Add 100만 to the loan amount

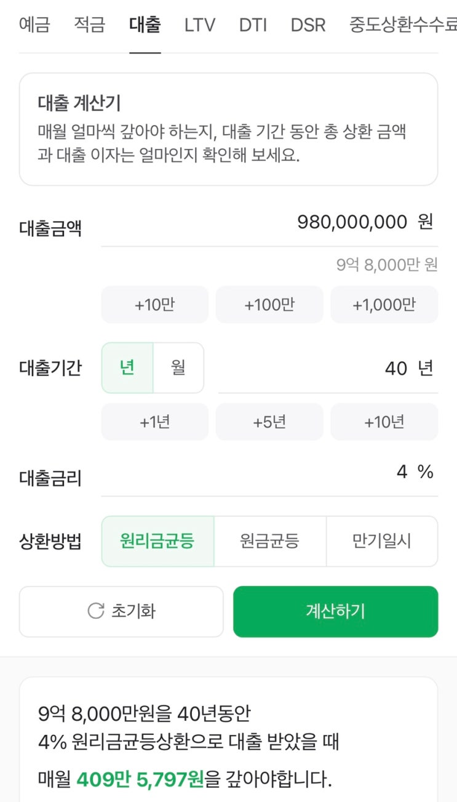click(x=269, y=305)
